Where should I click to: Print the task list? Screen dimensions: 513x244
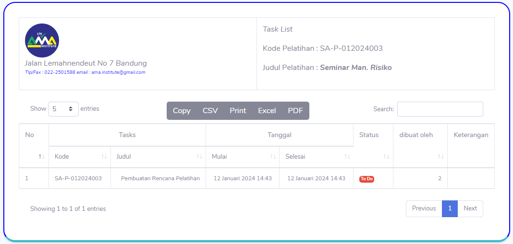[x=238, y=111]
